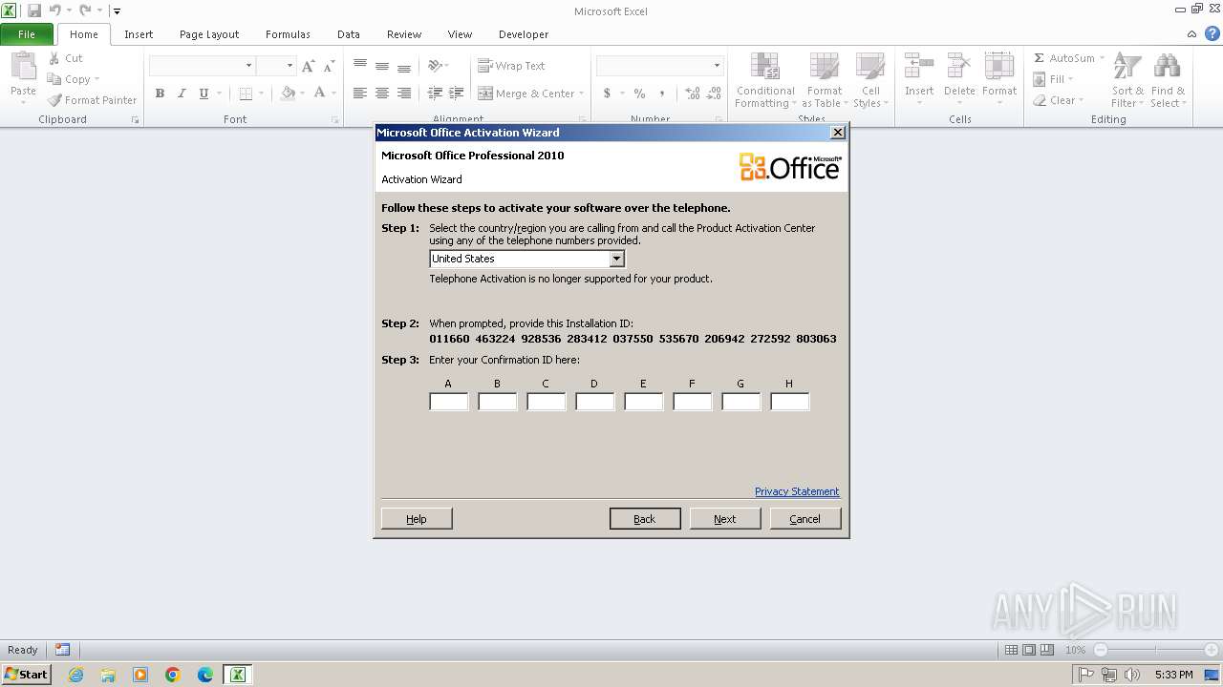Viewport: 1223px width, 687px height.
Task: Click Confirmation ID field H
Action: (789, 402)
